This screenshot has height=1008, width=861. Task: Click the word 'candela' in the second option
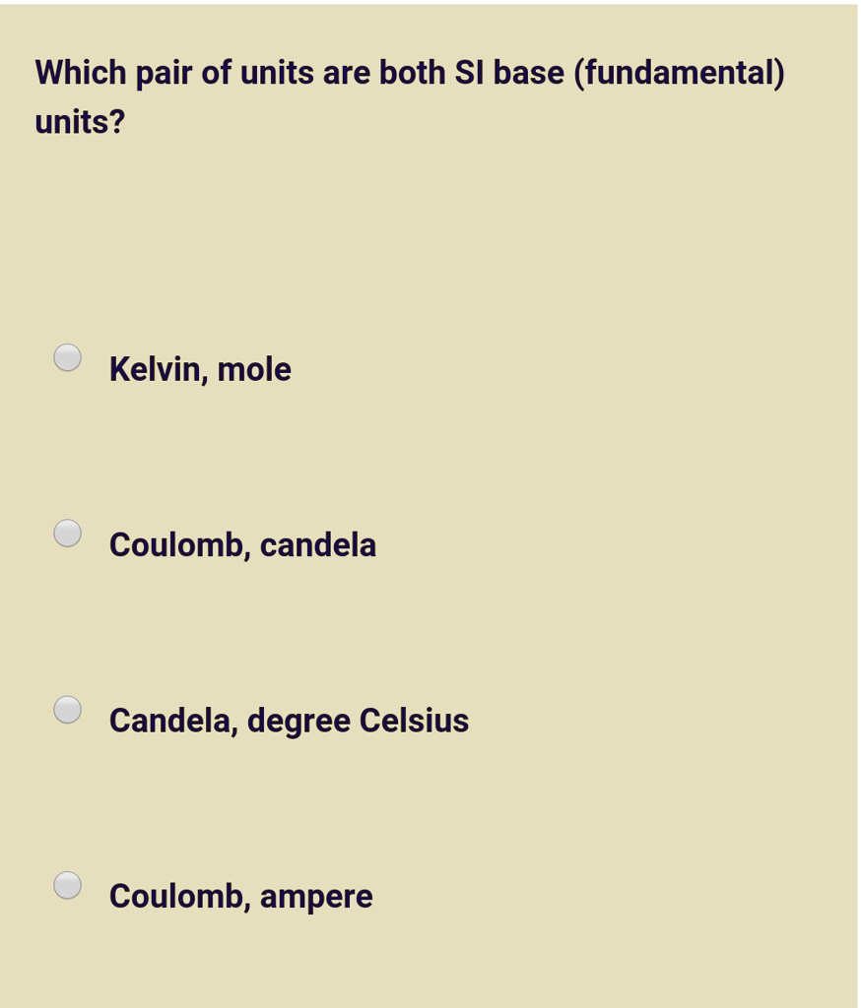[318, 545]
